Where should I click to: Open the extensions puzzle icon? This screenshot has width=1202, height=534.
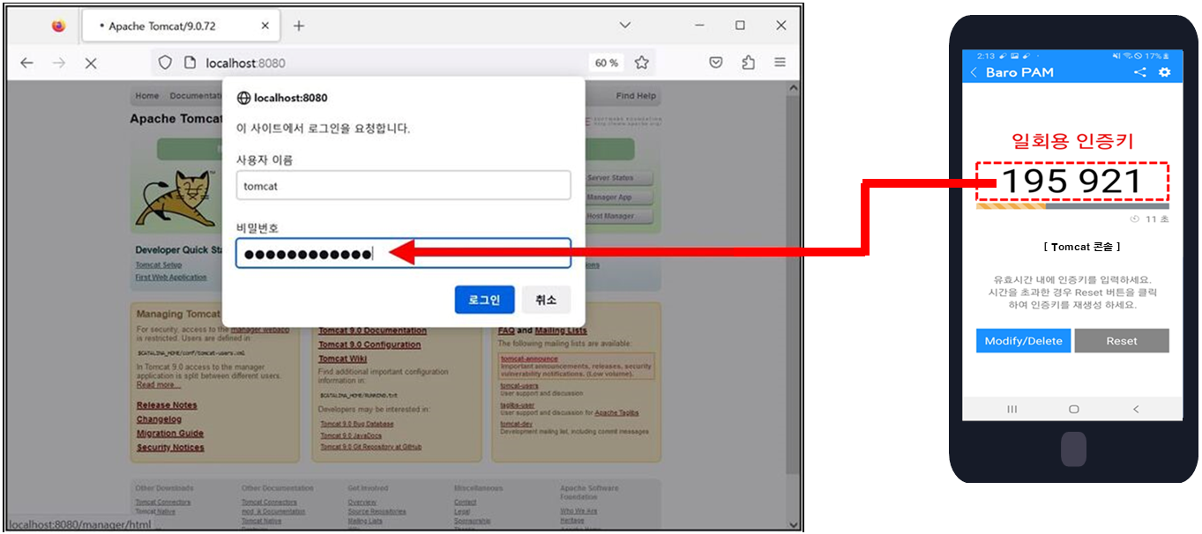pyautogui.click(x=748, y=63)
